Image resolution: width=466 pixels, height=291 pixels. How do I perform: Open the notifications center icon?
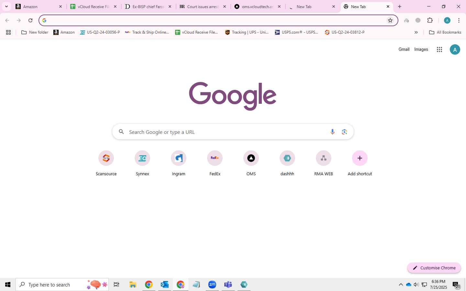(456, 285)
